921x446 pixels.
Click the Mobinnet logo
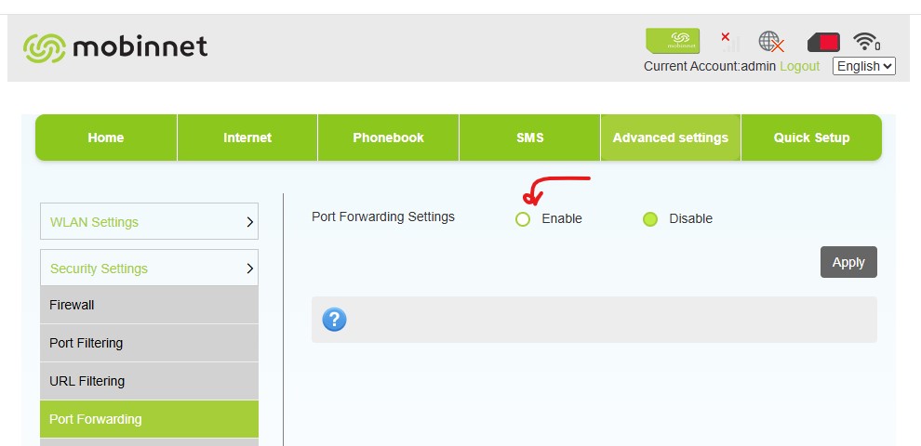(115, 46)
